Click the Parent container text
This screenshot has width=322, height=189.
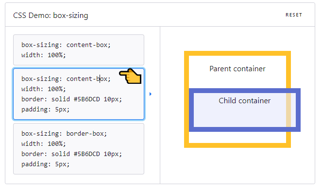[237, 69]
